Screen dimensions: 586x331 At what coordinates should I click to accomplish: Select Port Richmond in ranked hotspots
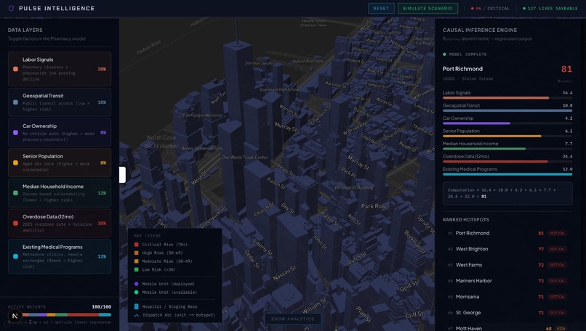pos(507,233)
